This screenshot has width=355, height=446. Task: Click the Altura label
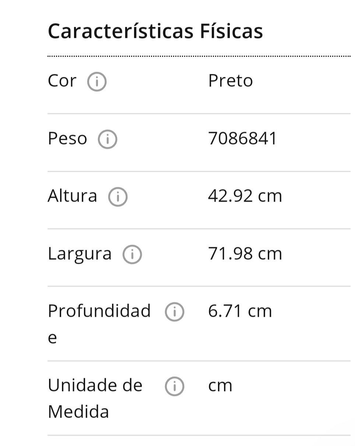click(73, 196)
